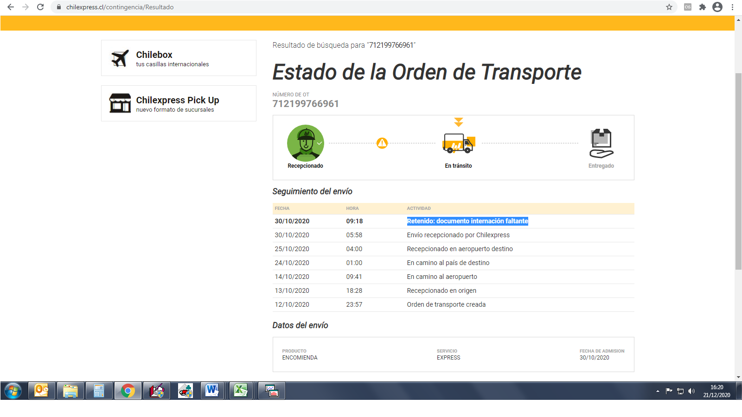Open the taskbar app with the purple pencil icon
The height and width of the screenshot is (417, 742).
(157, 391)
